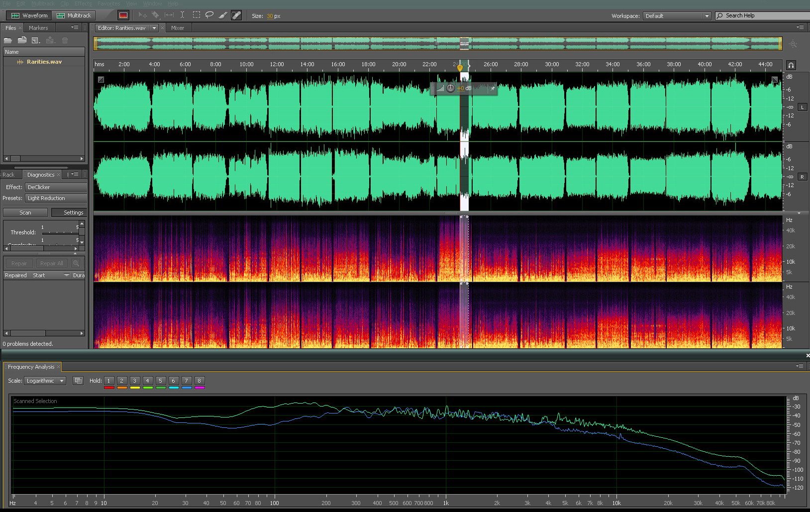Select the Time Selection tool
810x512 pixels.
pyautogui.click(x=182, y=15)
